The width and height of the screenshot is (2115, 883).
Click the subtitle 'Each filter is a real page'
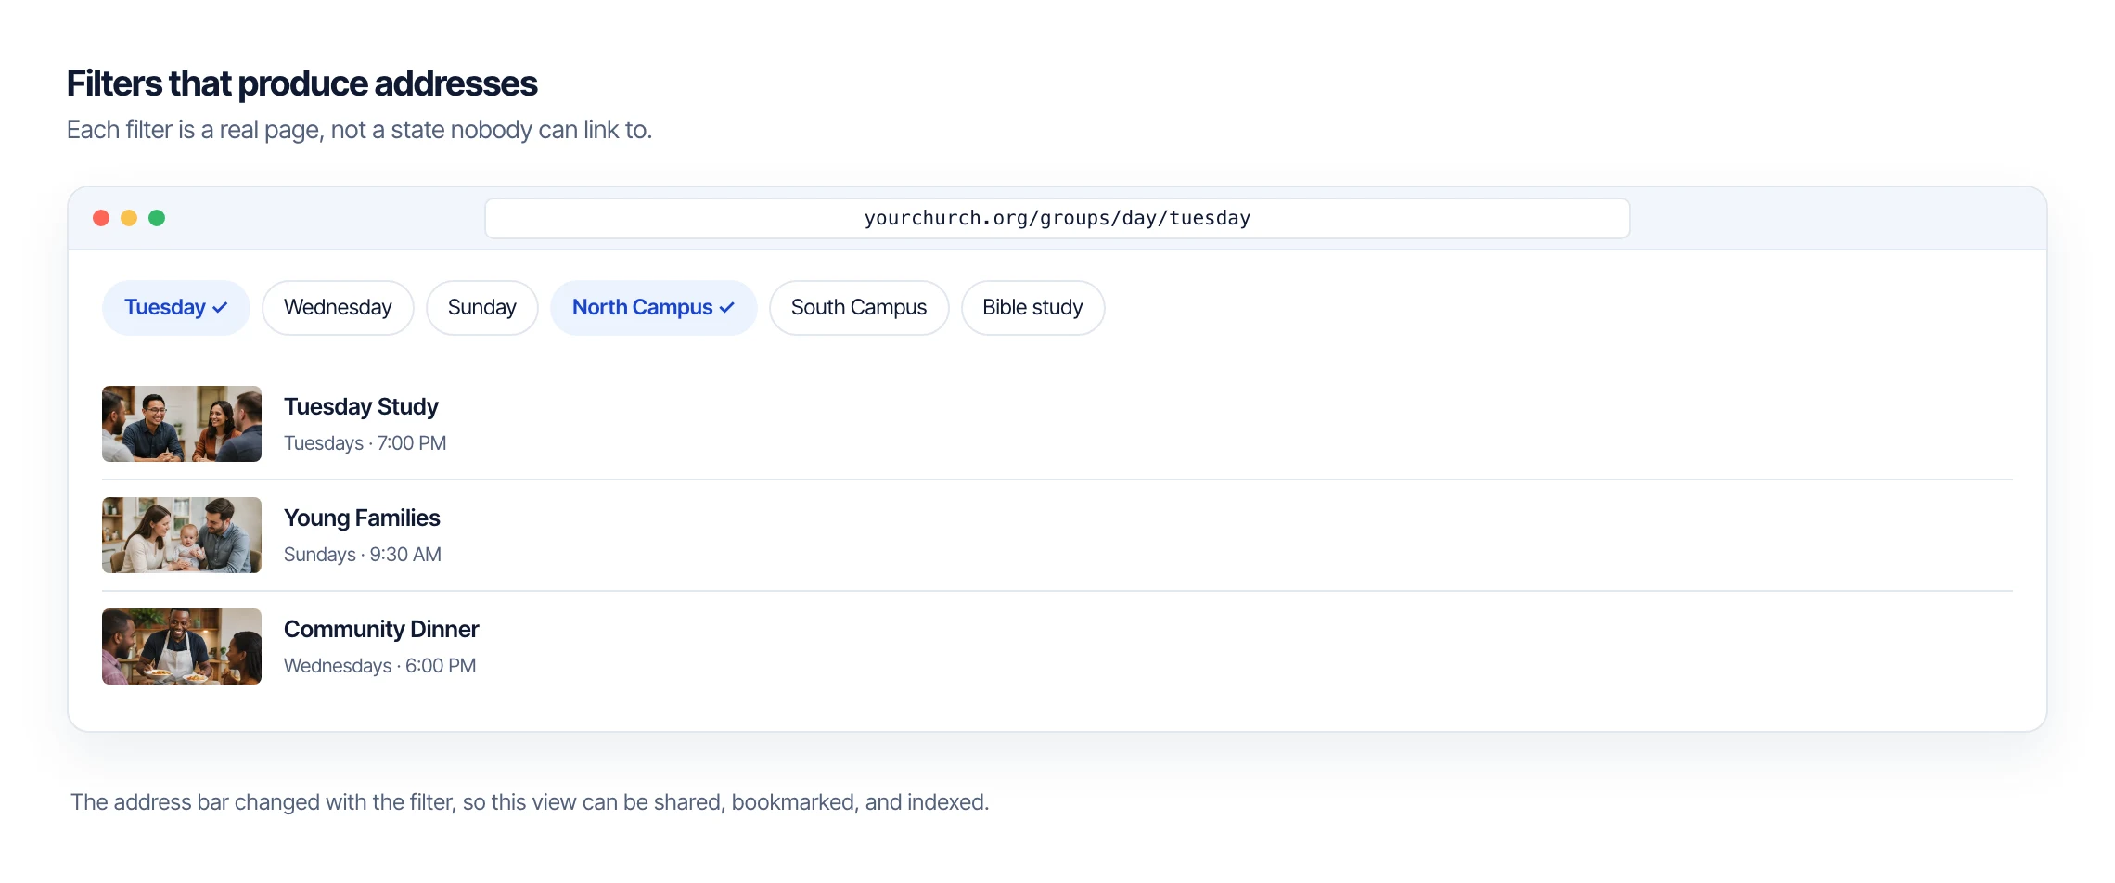359,130
